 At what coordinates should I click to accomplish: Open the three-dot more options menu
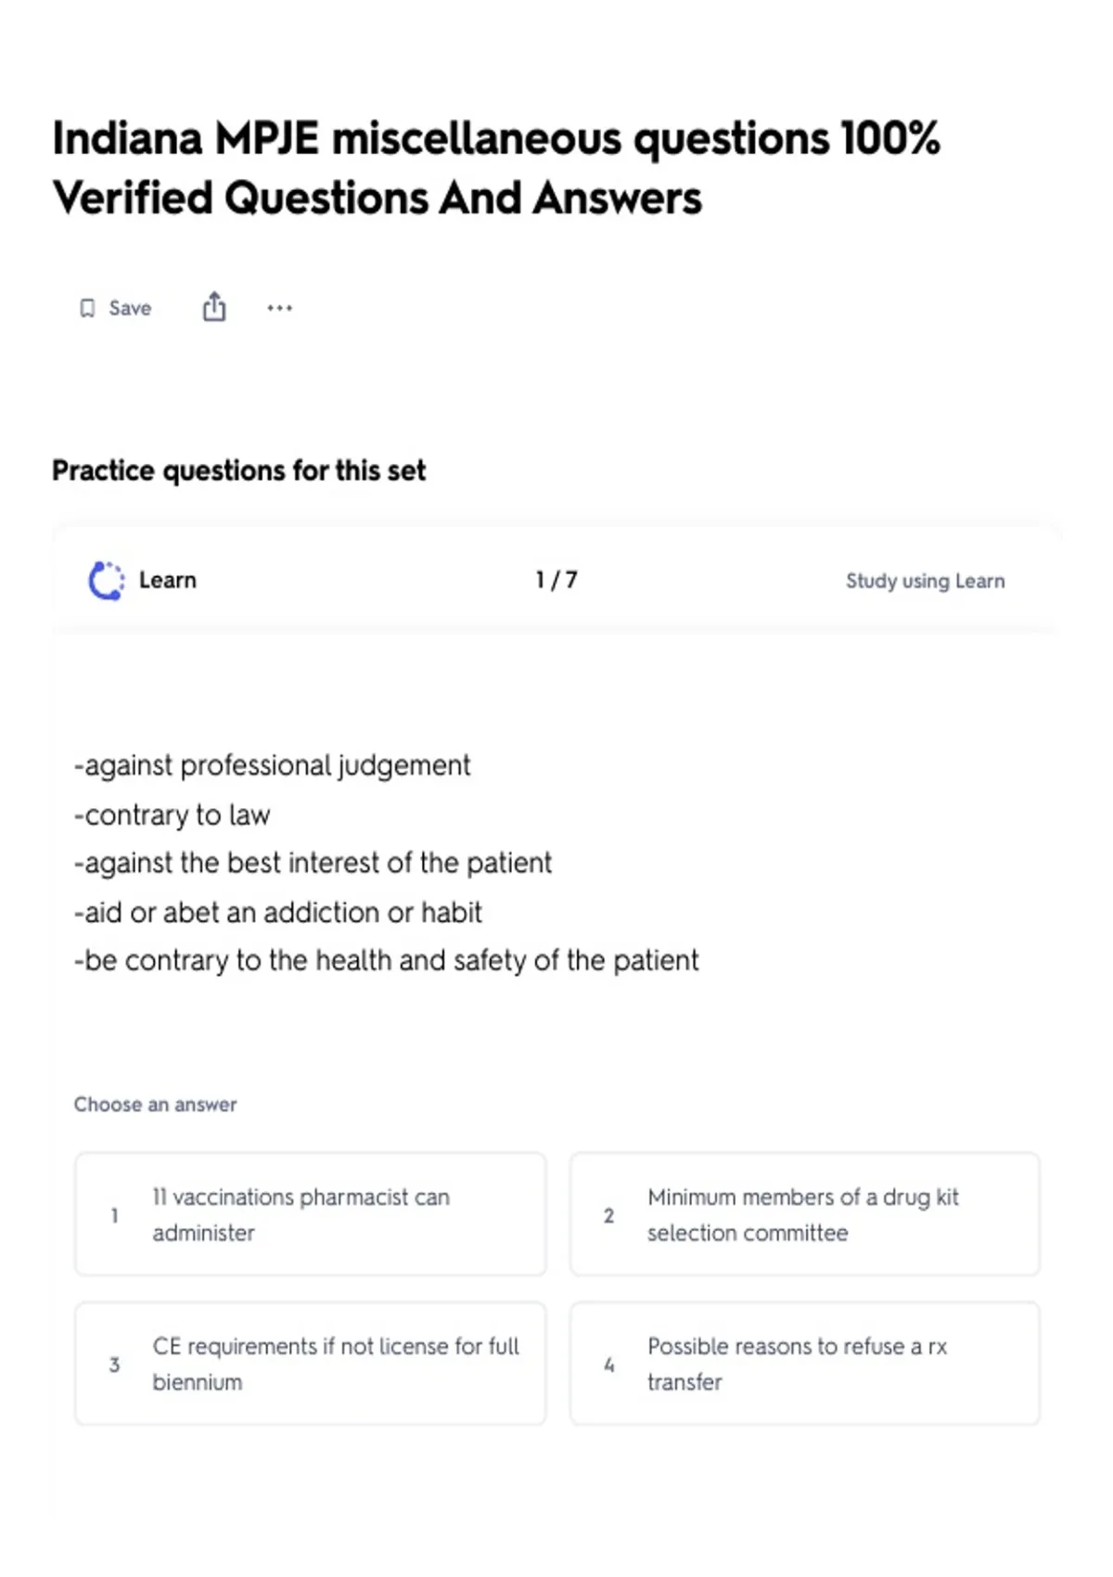(279, 308)
